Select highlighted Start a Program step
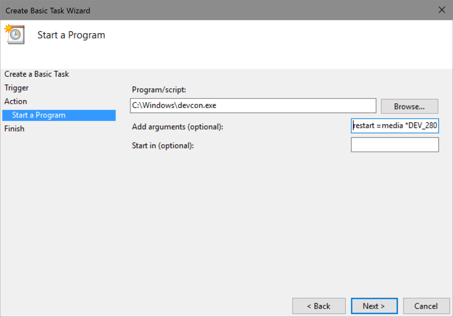The height and width of the screenshot is (317, 453). click(39, 115)
